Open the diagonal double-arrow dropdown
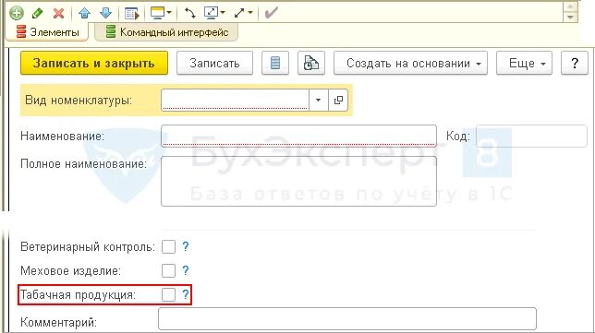595x333 pixels. tap(243, 13)
